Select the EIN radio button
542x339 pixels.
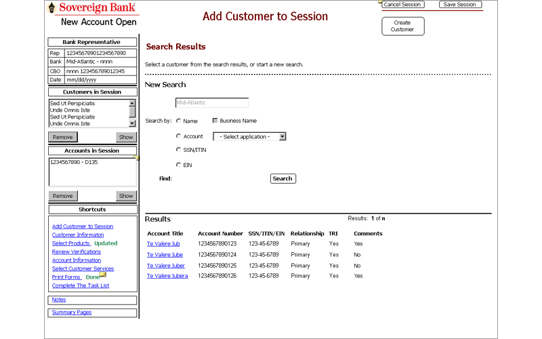[178, 165]
